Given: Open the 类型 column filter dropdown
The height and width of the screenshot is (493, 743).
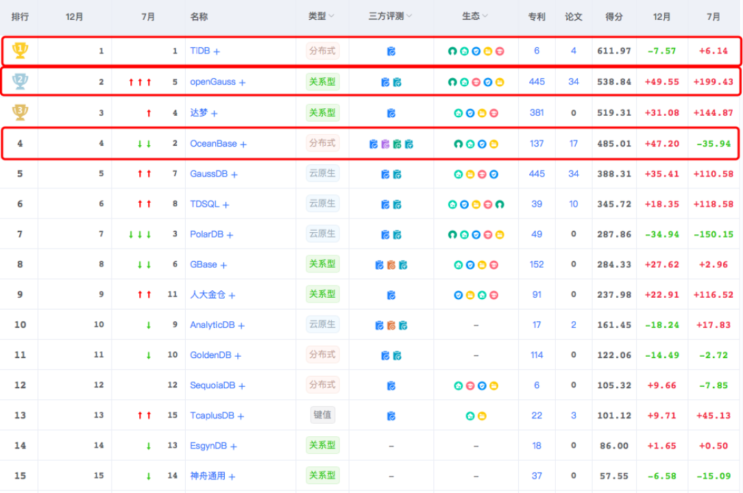Looking at the screenshot, I should coord(332,16).
